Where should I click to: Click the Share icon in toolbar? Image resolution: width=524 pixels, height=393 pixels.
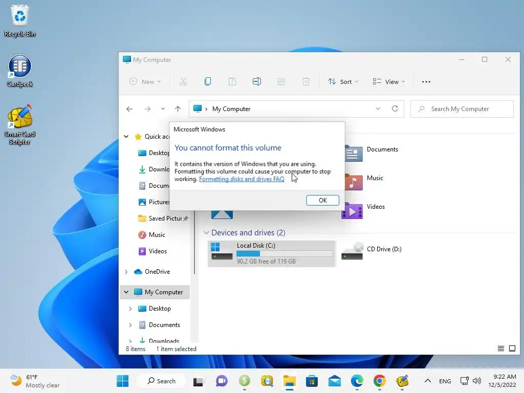click(281, 81)
